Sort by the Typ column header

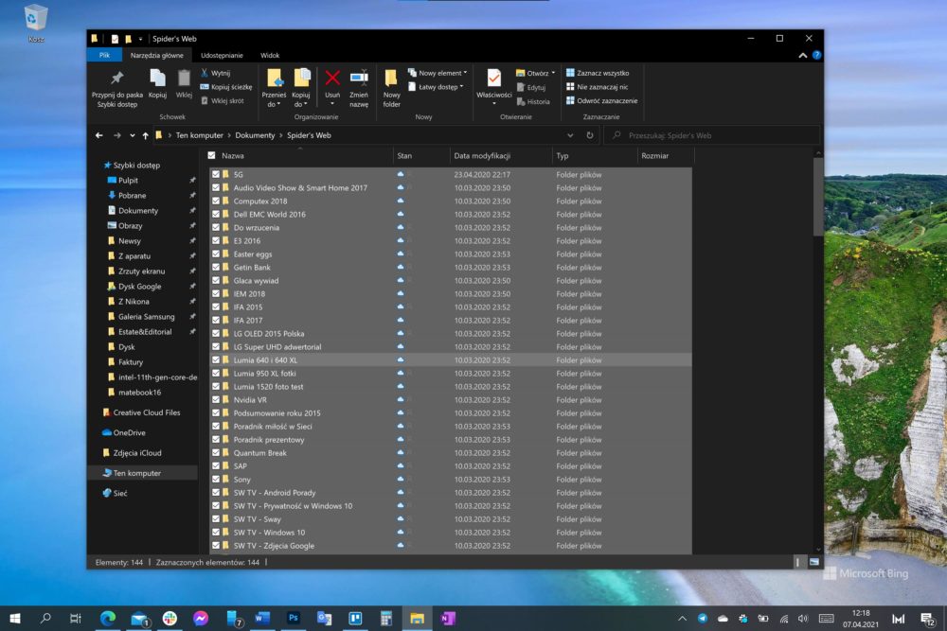pos(595,156)
